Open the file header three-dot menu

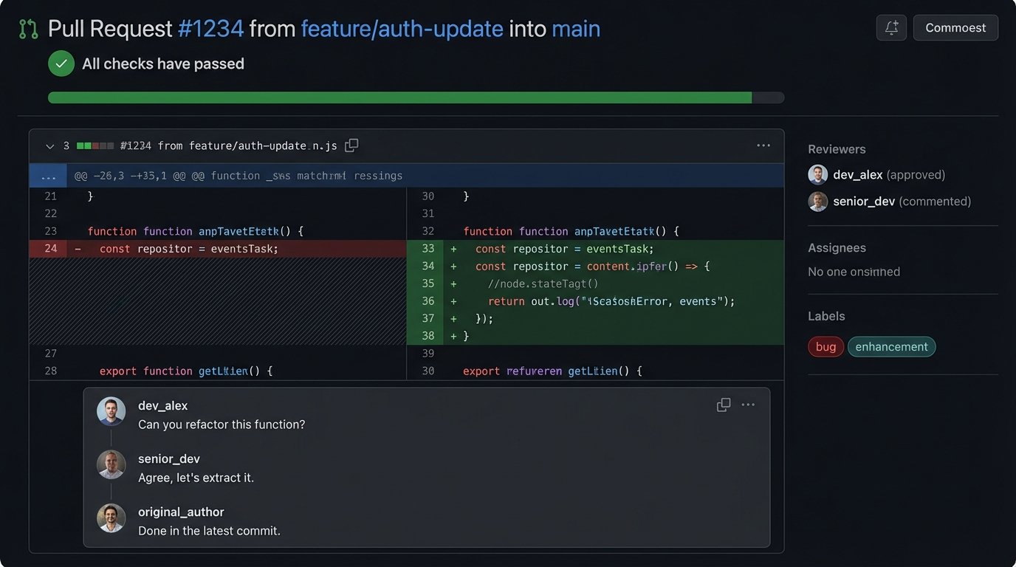coord(763,145)
